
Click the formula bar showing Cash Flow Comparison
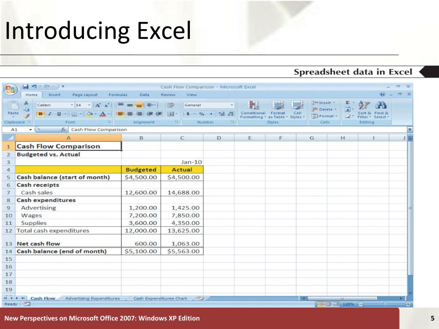point(238,129)
